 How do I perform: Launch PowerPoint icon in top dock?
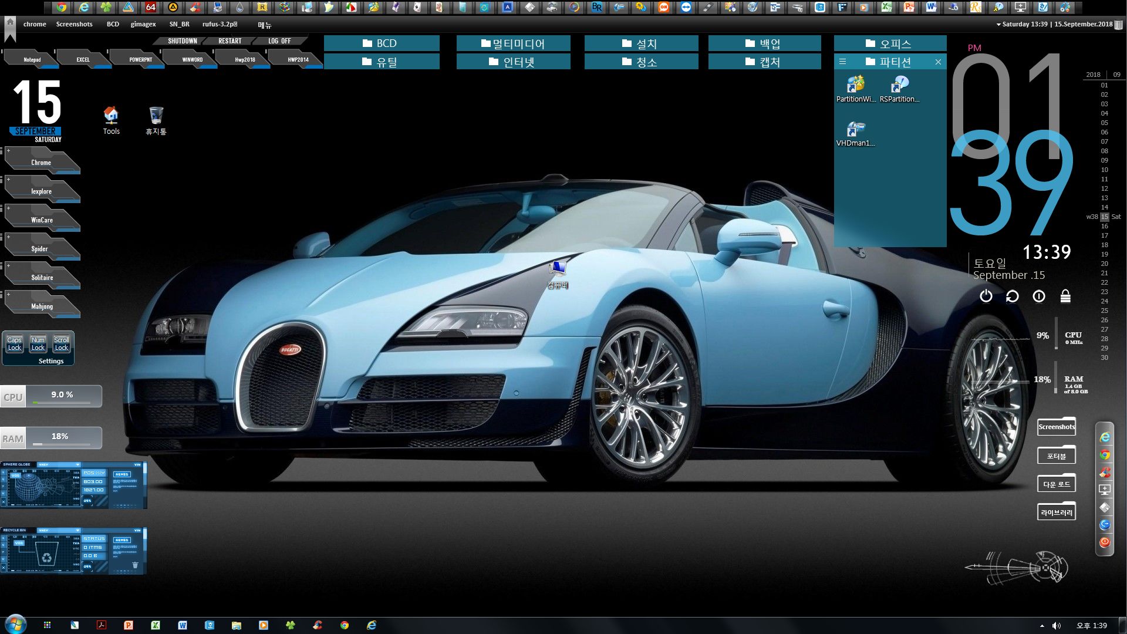[909, 7]
